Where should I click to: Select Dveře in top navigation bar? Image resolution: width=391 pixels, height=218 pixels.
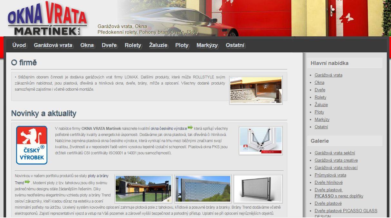(x=109, y=45)
